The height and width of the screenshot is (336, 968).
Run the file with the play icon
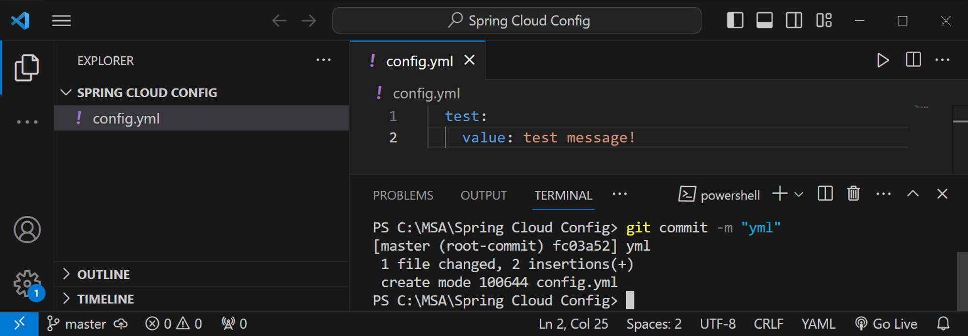pos(883,61)
